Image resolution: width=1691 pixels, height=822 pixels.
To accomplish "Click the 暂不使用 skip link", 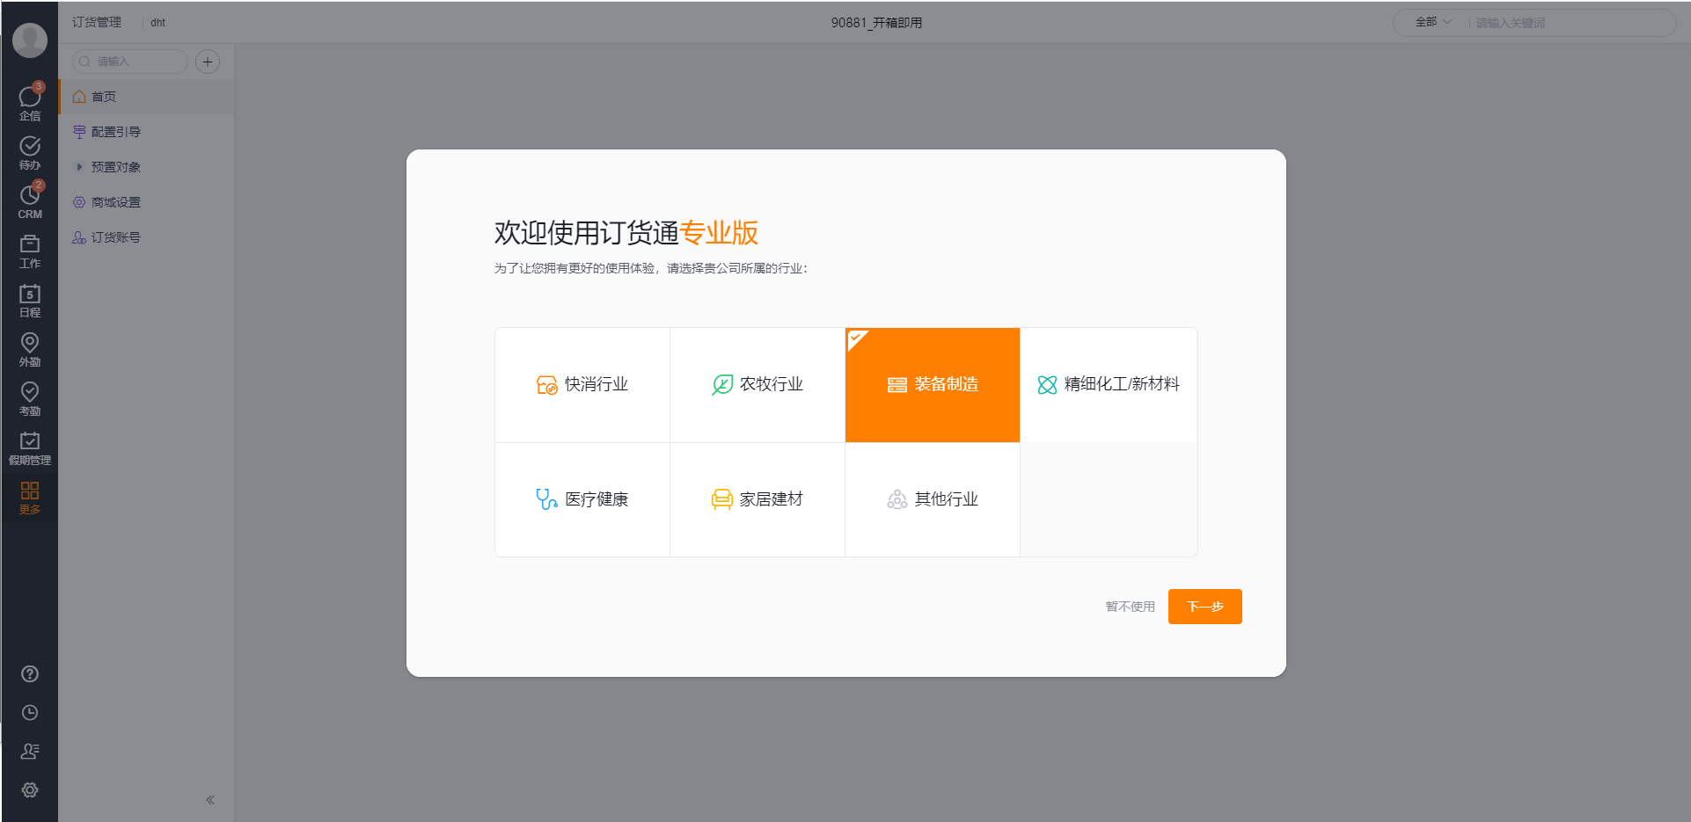I will (1129, 606).
